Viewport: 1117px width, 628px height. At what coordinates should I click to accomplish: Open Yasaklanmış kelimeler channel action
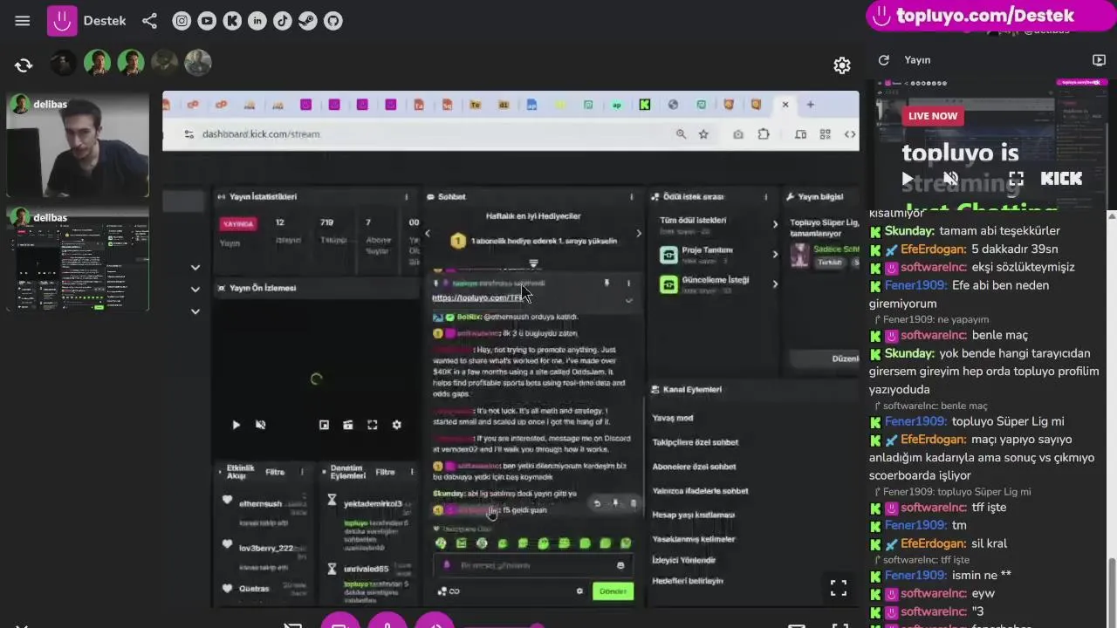click(693, 539)
